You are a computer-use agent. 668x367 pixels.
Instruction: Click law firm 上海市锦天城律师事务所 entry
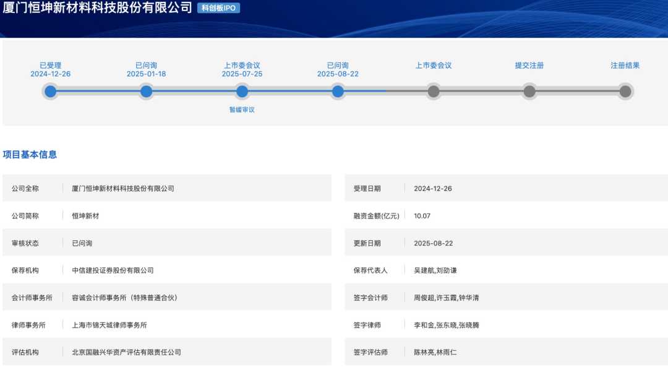109,325
